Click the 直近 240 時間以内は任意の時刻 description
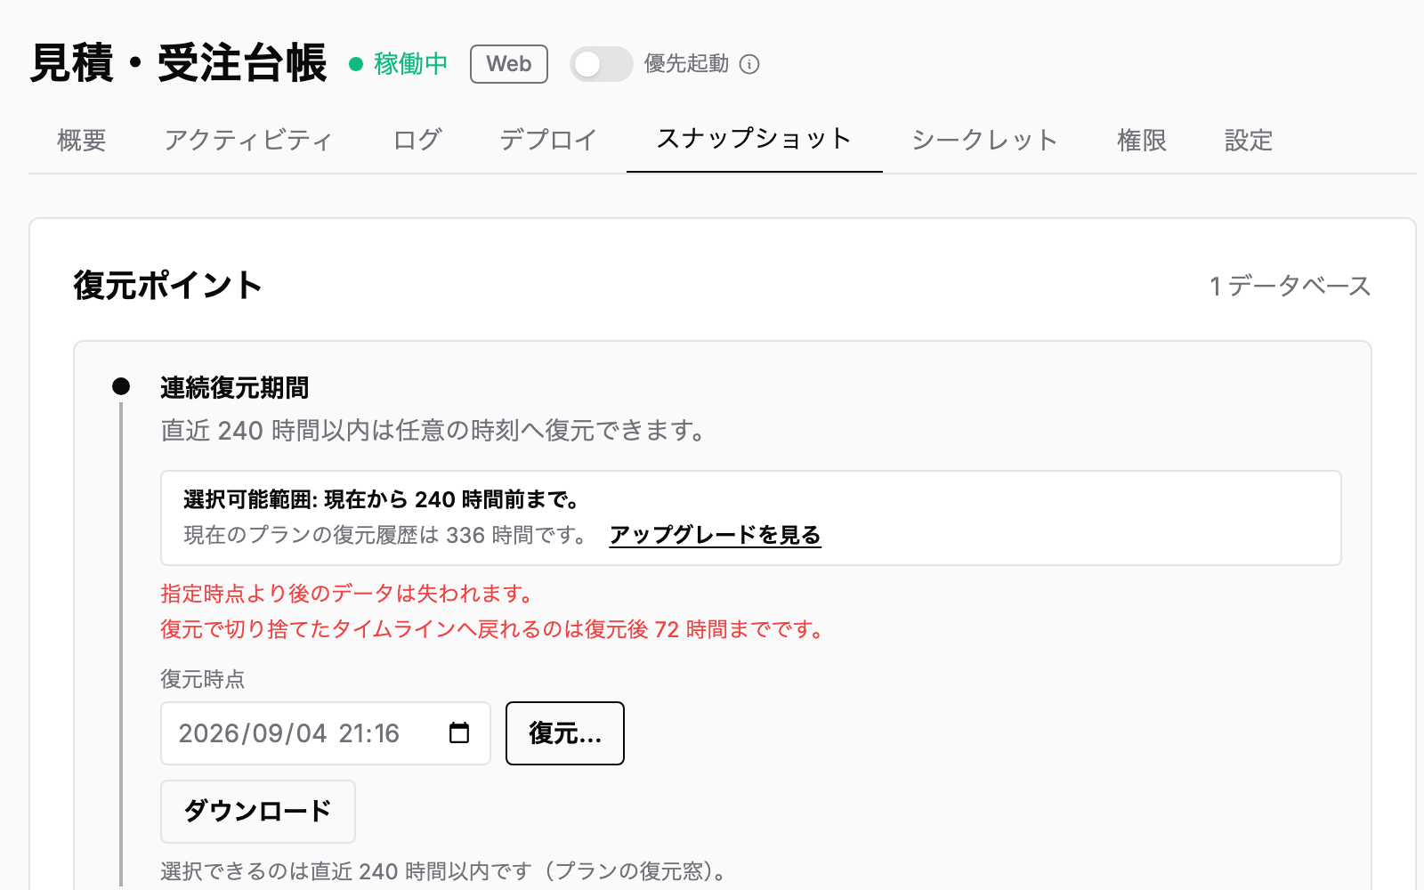 433,431
